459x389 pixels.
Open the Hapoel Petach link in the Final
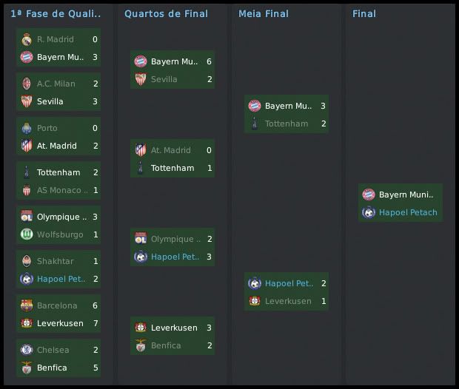tap(408, 212)
